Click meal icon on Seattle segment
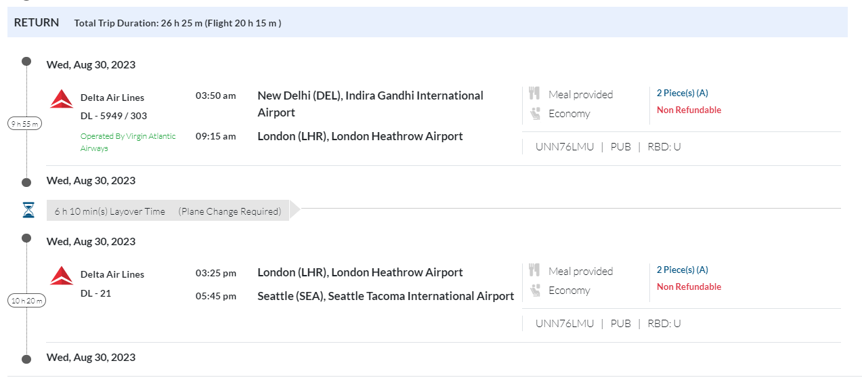This screenshot has height=382, width=862. [x=534, y=271]
